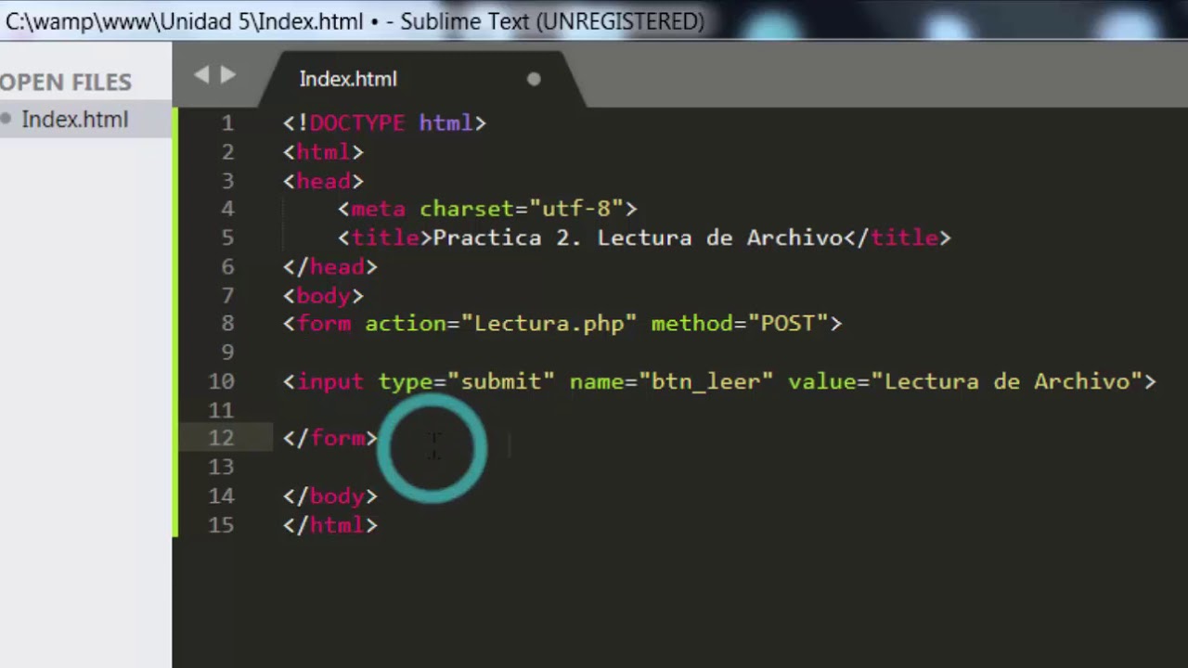Viewport: 1188px width, 668px height.
Task: Click the title text "Practica 2. Lectura de Archivo"
Action: click(638, 238)
